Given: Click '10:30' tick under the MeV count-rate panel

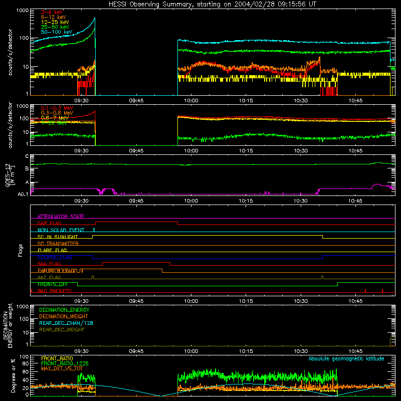Looking at the screenshot, I should [301, 151].
